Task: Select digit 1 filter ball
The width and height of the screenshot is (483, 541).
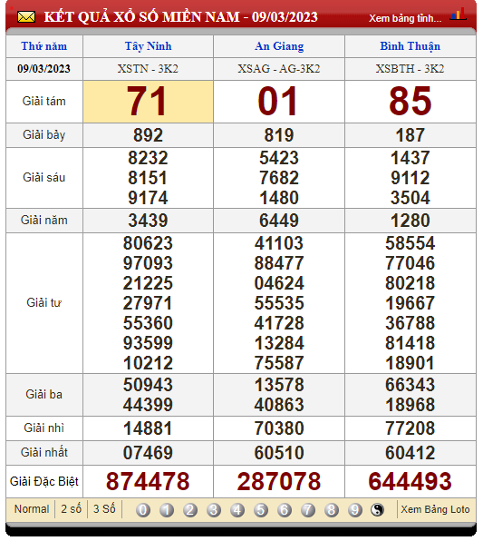Action: (167, 510)
